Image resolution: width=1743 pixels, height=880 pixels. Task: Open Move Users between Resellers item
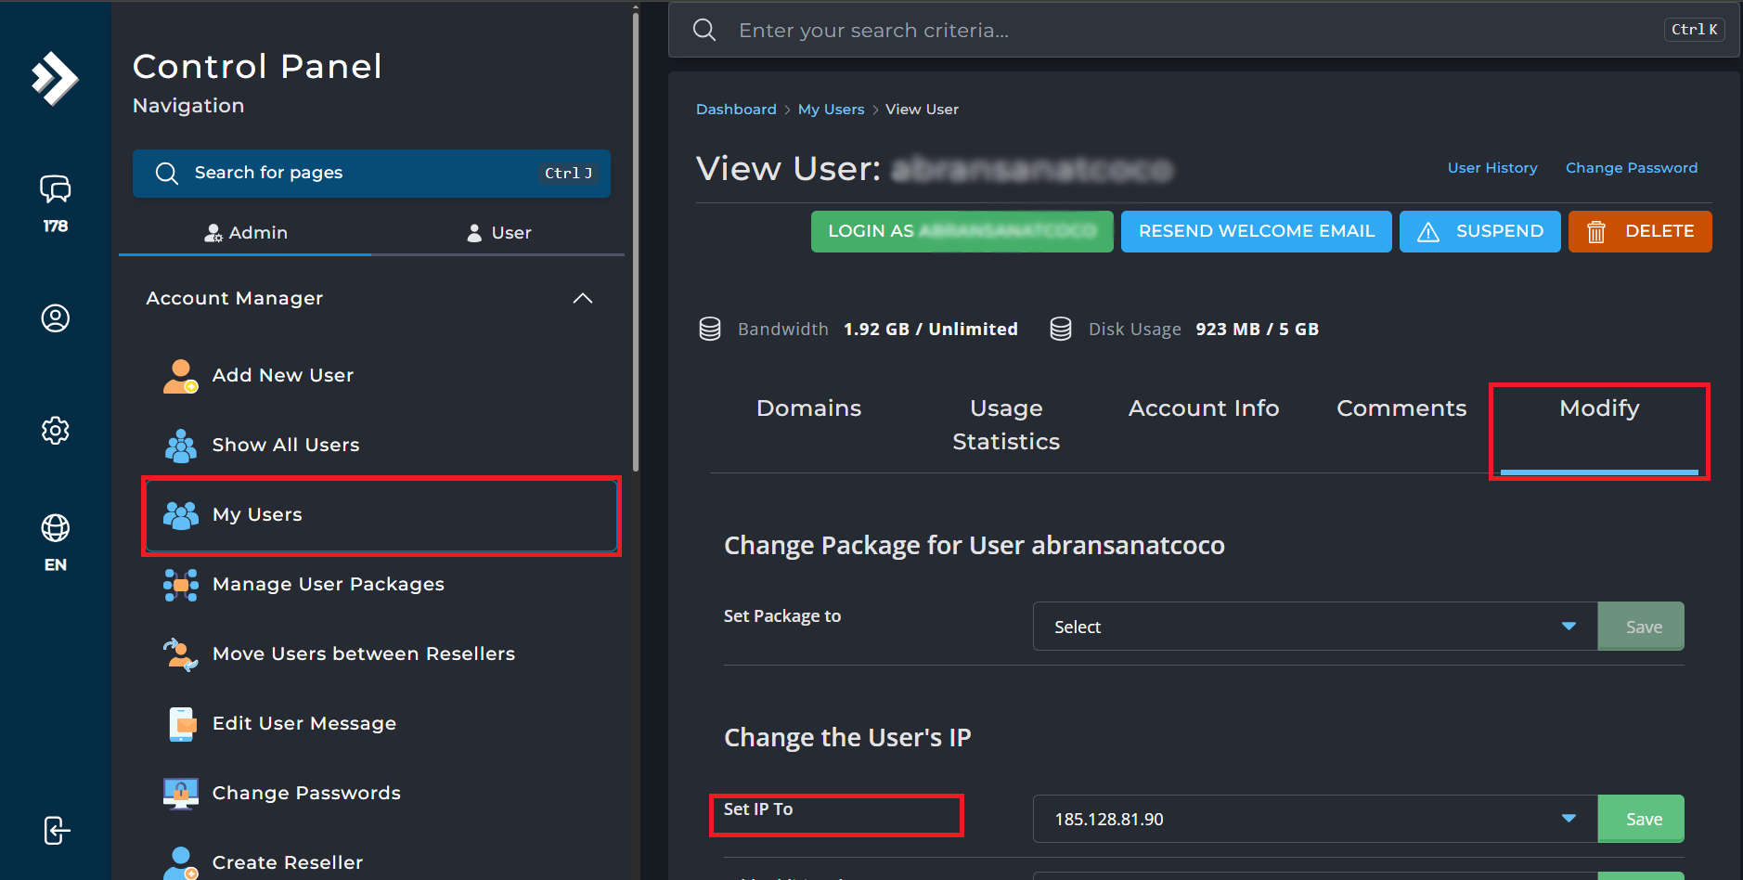(x=381, y=654)
